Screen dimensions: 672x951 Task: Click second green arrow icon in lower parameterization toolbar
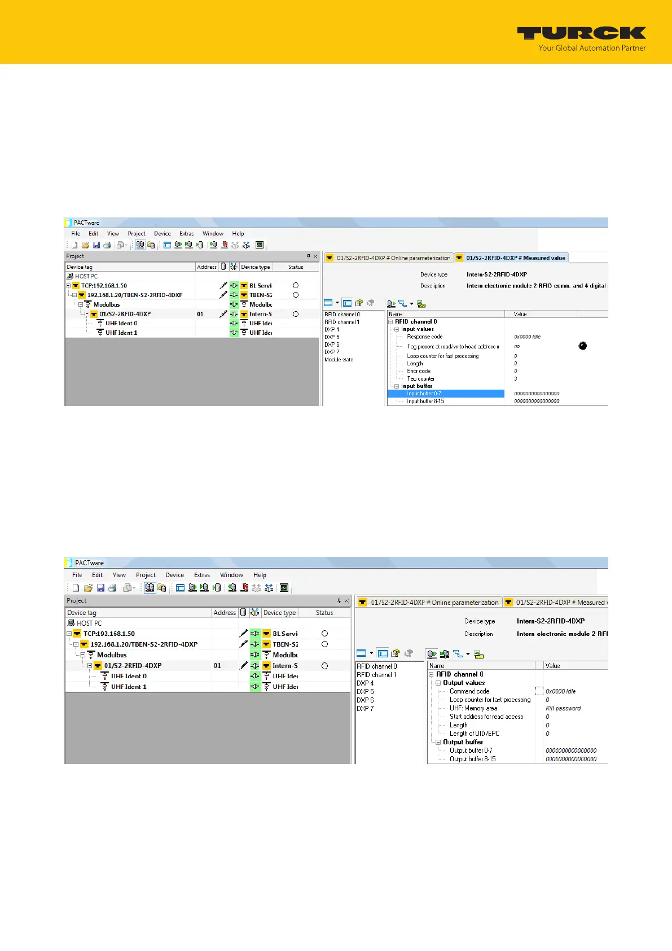445,654
